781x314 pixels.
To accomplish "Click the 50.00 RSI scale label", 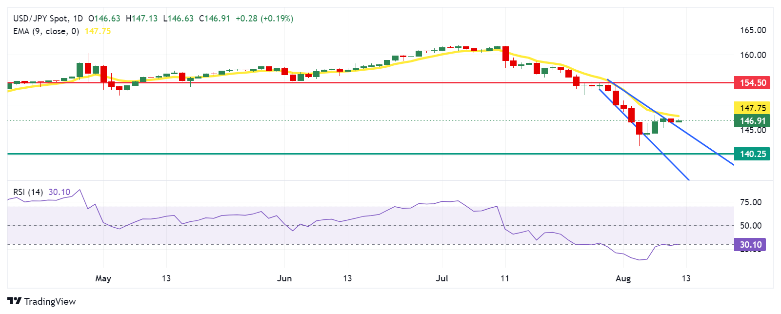I will (750, 226).
